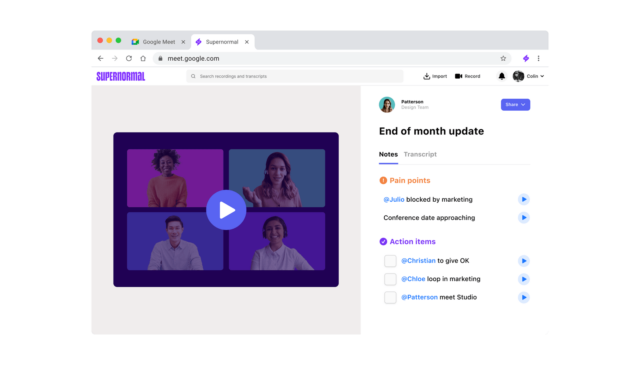This screenshot has height=365, width=640.
Task: Play the meeting recording video
Action: point(226,209)
